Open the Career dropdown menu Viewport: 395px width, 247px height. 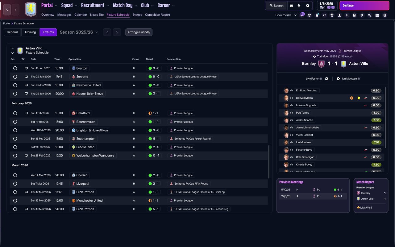point(166,5)
